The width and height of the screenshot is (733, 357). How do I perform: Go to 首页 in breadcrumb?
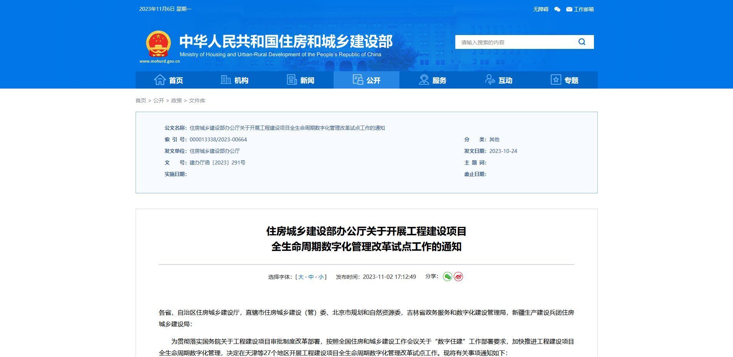tap(141, 101)
